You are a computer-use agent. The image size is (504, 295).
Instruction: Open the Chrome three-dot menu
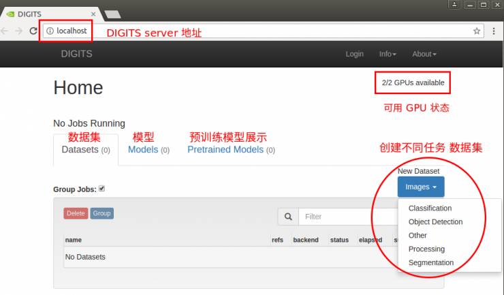click(494, 31)
